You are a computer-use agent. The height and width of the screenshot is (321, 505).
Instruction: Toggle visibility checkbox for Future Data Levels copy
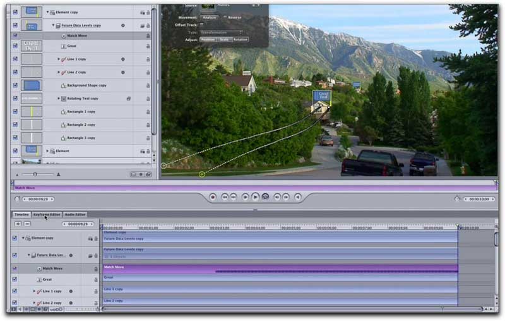click(x=15, y=25)
